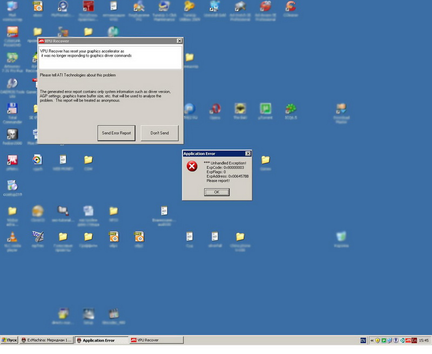This screenshot has height=354, width=432.
Task: Launch the uTorrent desktop shortcut
Action: click(265, 110)
